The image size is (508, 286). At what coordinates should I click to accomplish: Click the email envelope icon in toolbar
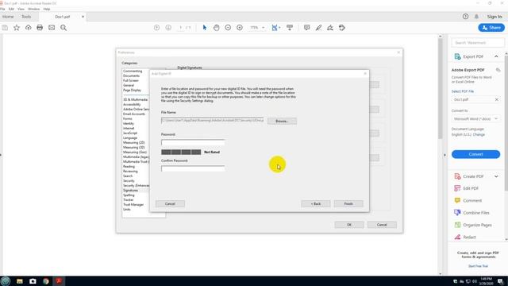click(x=52, y=28)
